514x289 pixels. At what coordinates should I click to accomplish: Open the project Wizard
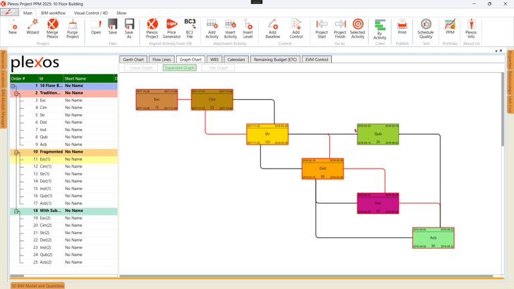coord(32,27)
